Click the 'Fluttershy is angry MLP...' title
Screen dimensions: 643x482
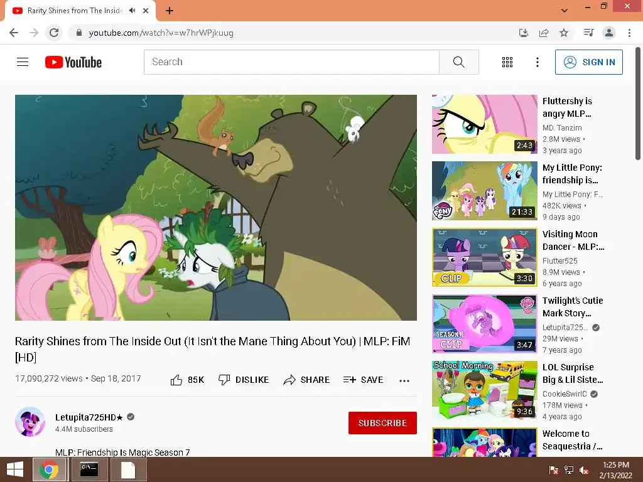tap(567, 107)
